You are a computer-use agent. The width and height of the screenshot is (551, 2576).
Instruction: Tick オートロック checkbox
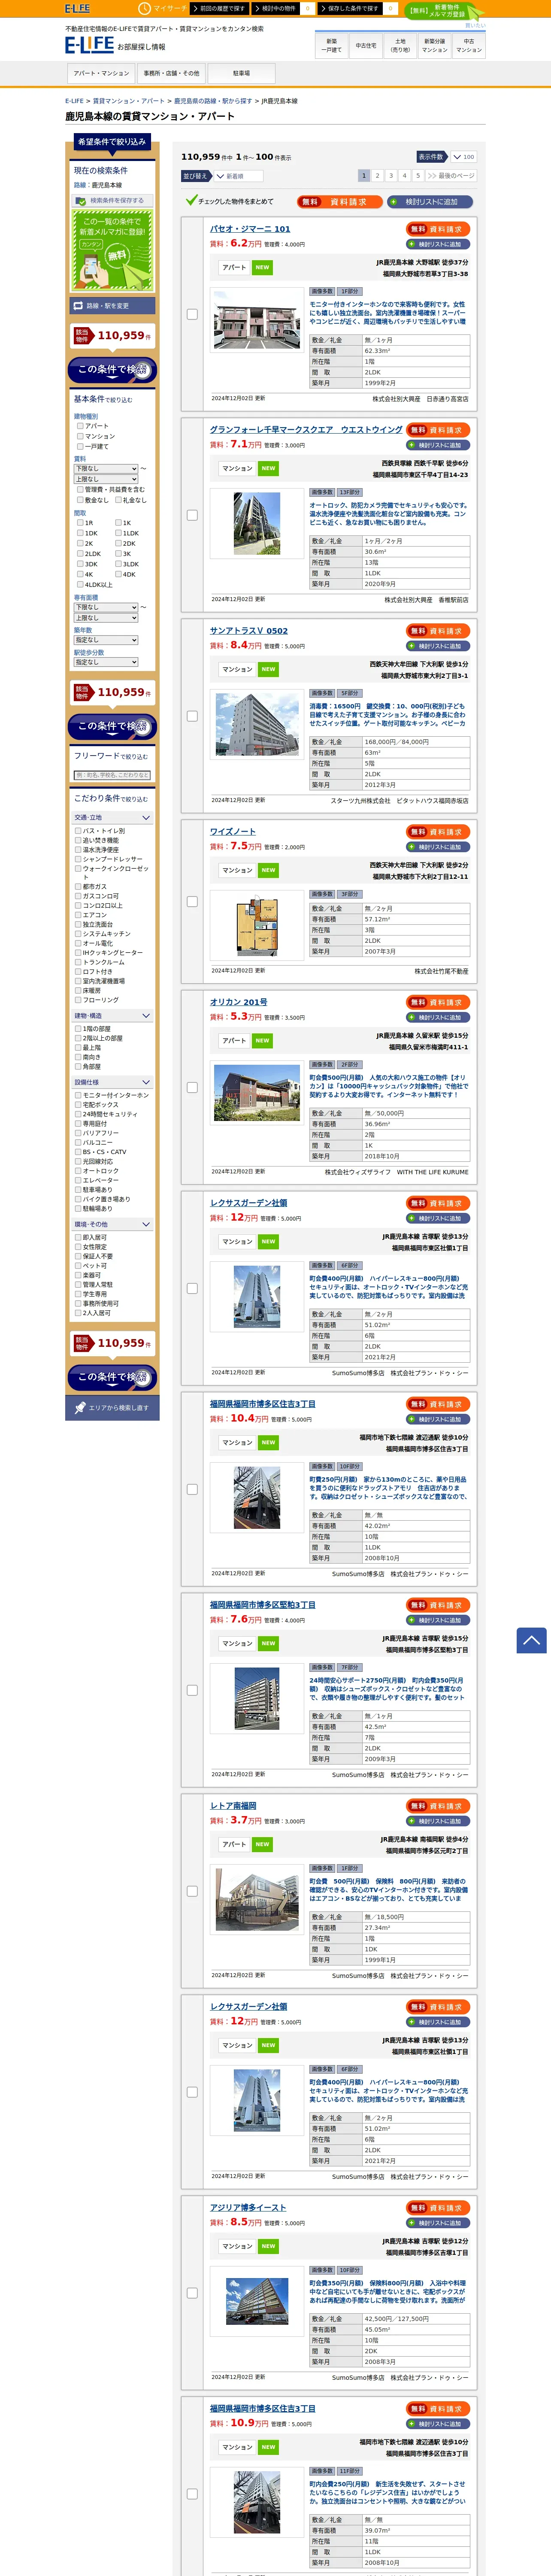point(78,1171)
